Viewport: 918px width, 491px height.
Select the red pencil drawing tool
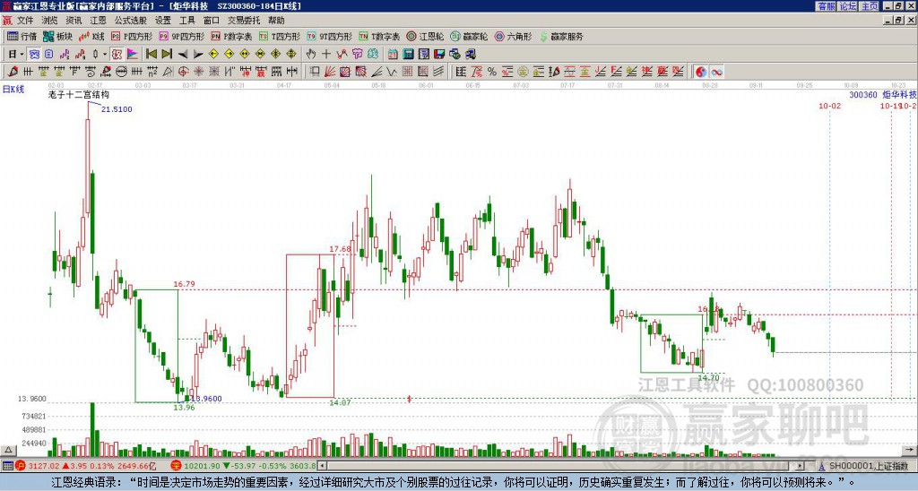pos(13,72)
